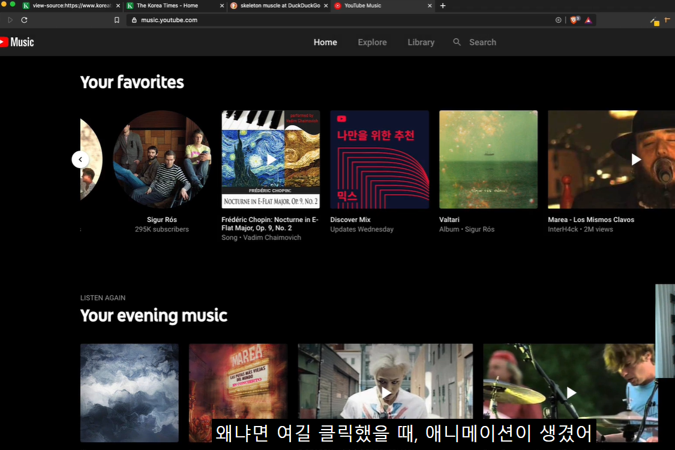Play the Chopin Nocturne thumbnail

(271, 160)
